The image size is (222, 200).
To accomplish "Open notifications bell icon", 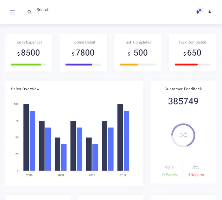I will (x=198, y=12).
